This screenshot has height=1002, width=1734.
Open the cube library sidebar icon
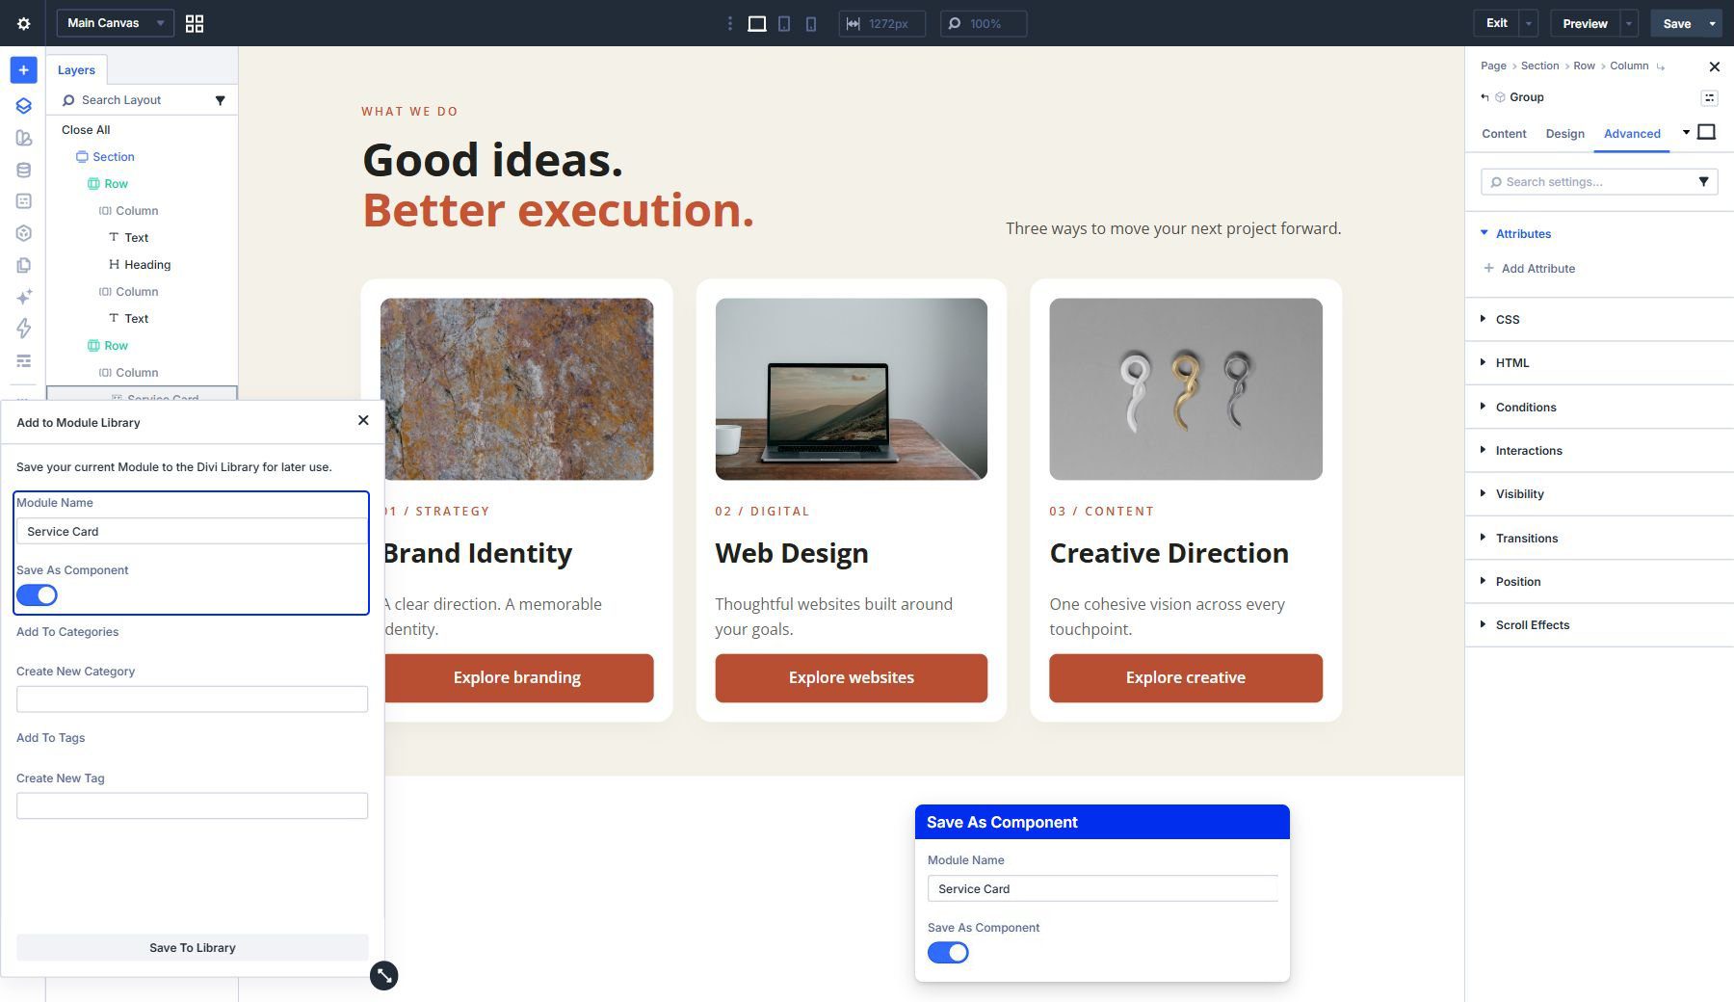pos(23,233)
